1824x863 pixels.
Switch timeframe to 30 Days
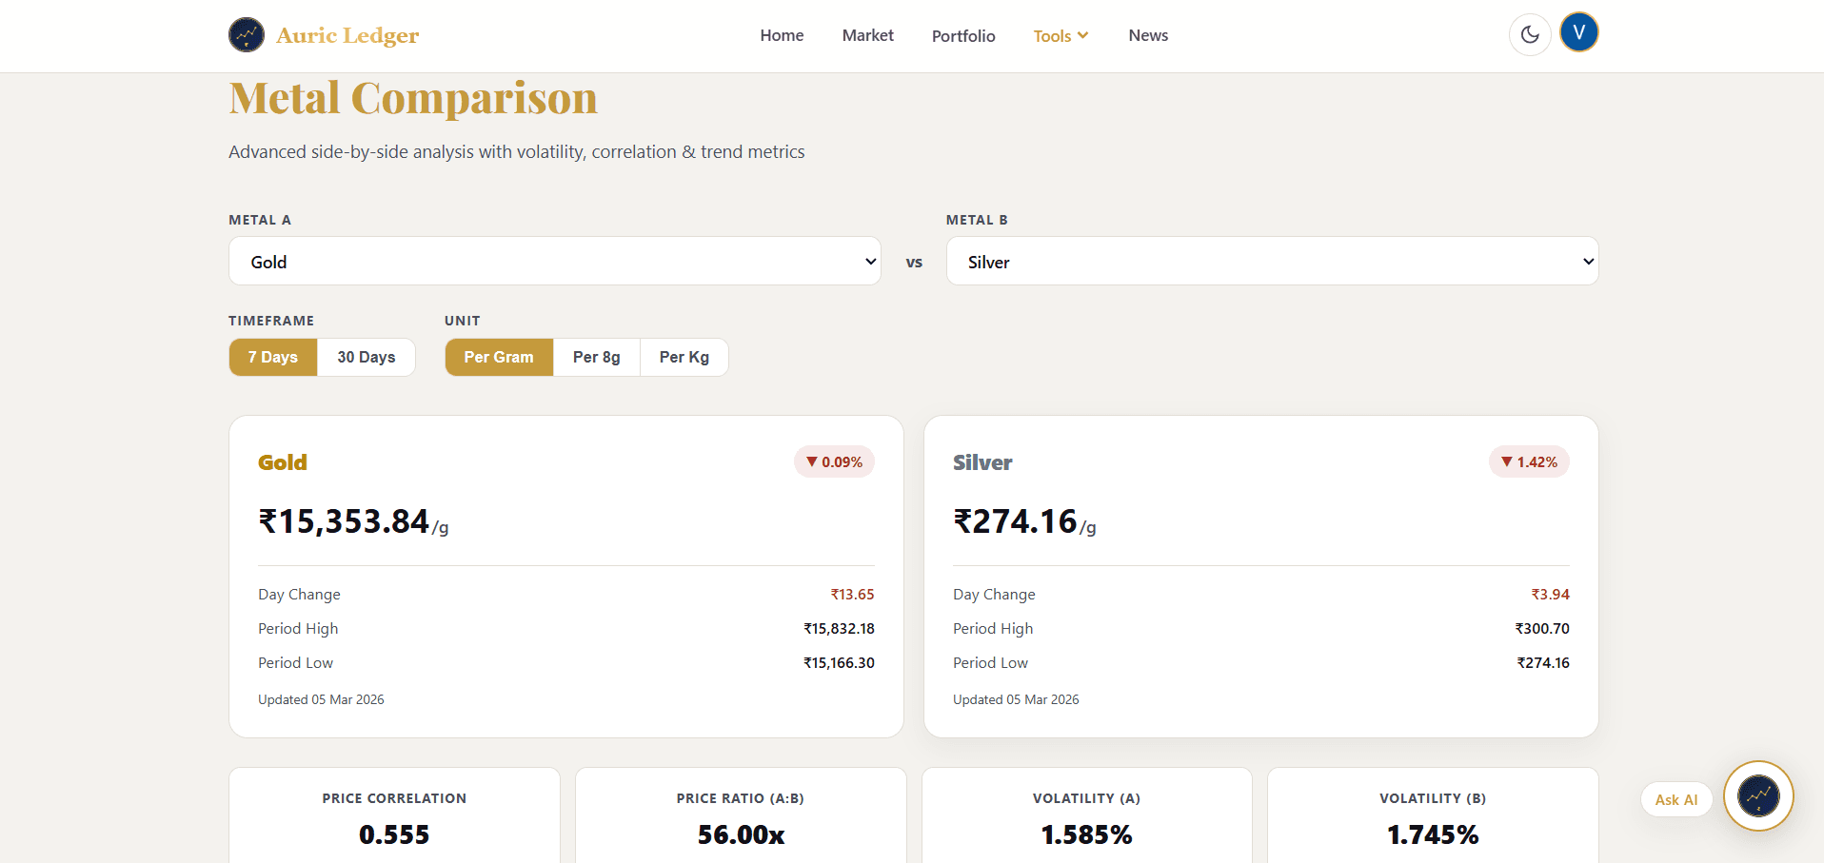pyautogui.click(x=366, y=357)
